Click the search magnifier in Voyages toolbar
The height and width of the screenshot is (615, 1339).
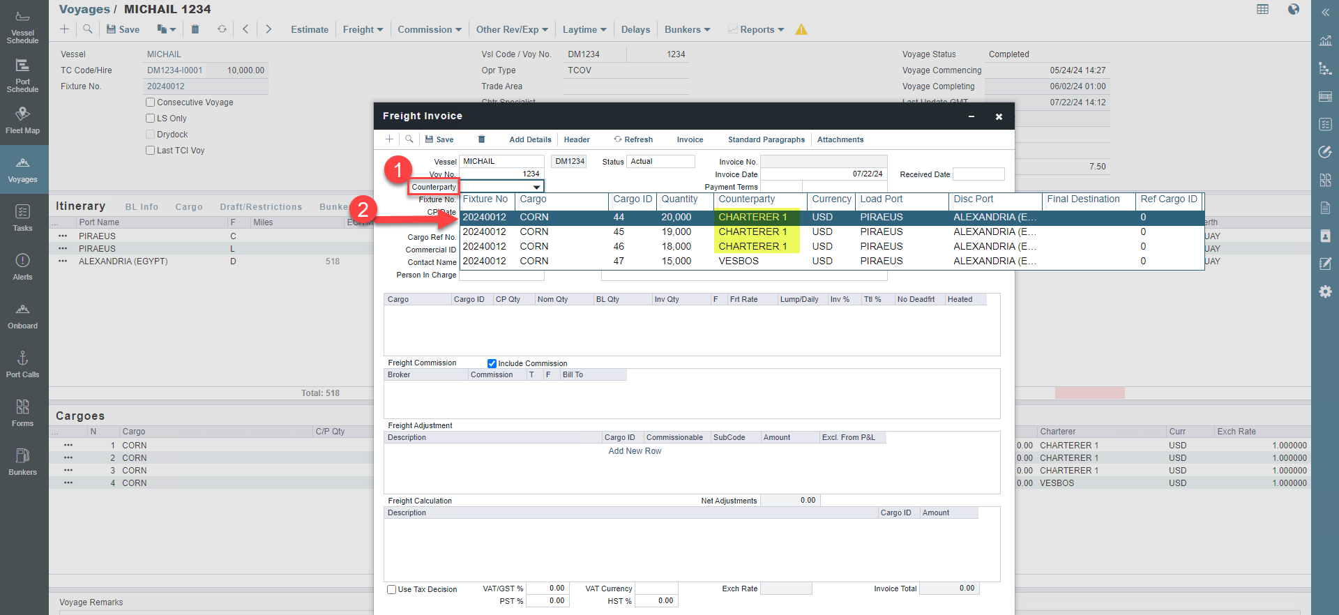pyautogui.click(x=87, y=29)
